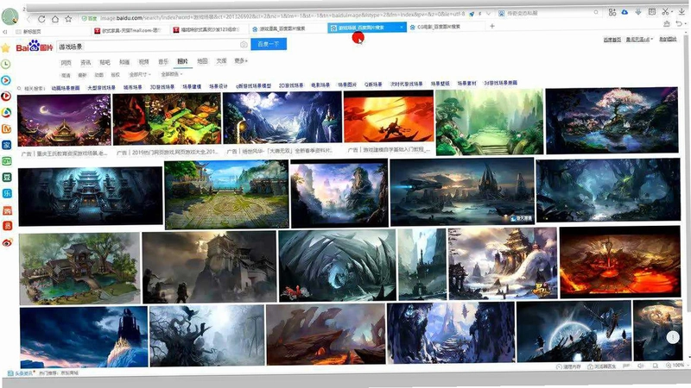Screen dimensions: 691x388
Task: Click related search 场景设计
Action: pos(219,86)
